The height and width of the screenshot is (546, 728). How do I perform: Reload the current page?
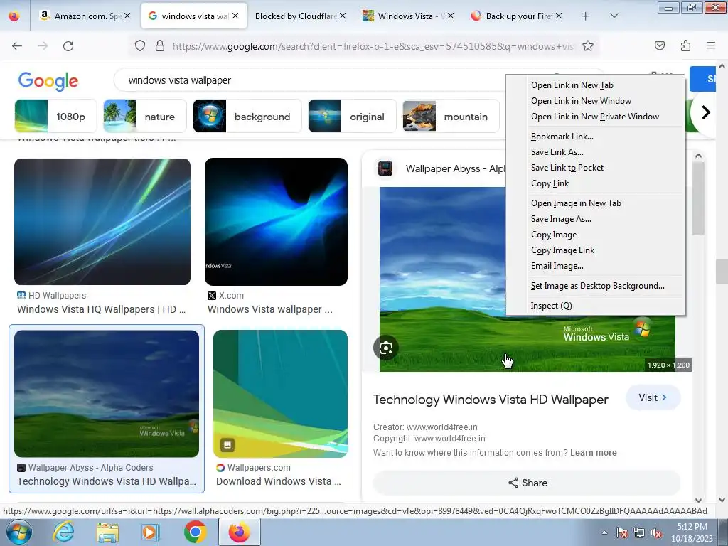68,45
